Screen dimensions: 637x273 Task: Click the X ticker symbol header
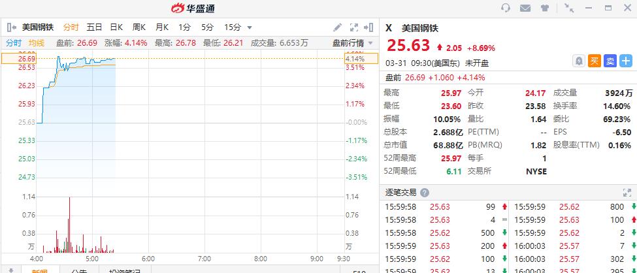(x=389, y=28)
